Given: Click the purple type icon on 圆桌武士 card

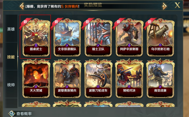Looking at the screenshot, I should 36,45.
